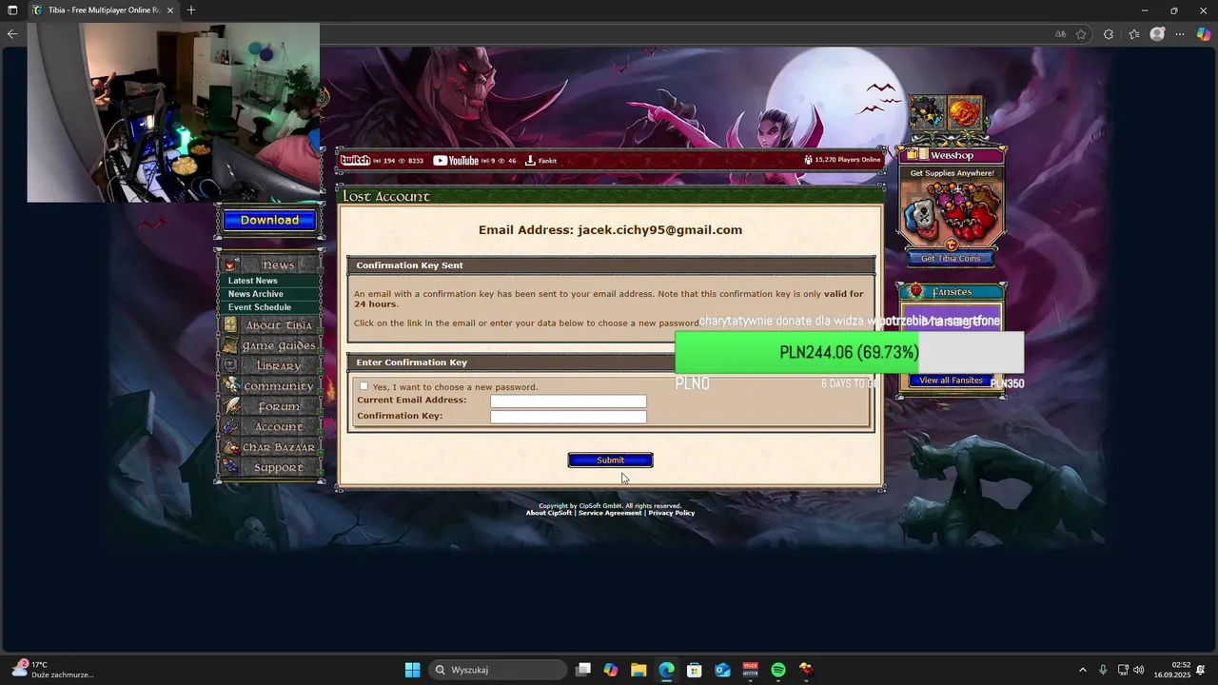Click the Fankit download icon
This screenshot has height=685, width=1218.
[530, 160]
